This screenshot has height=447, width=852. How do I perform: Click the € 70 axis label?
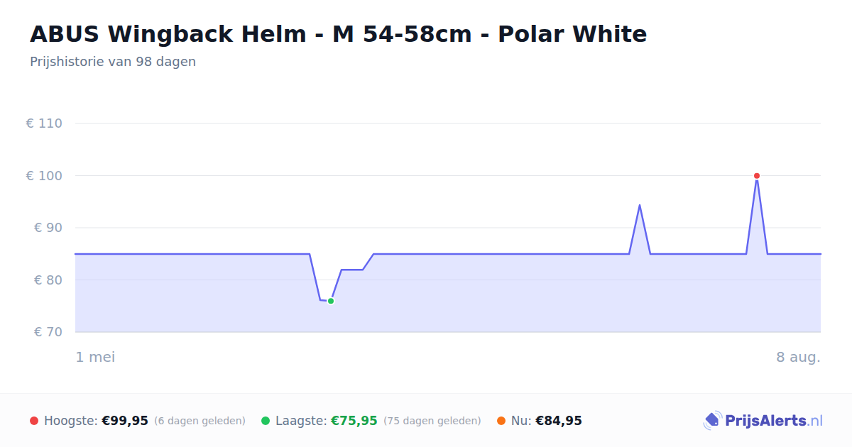[48, 332]
